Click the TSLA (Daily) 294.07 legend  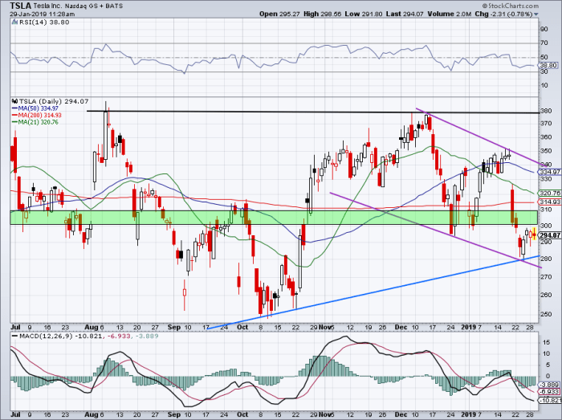(x=54, y=101)
